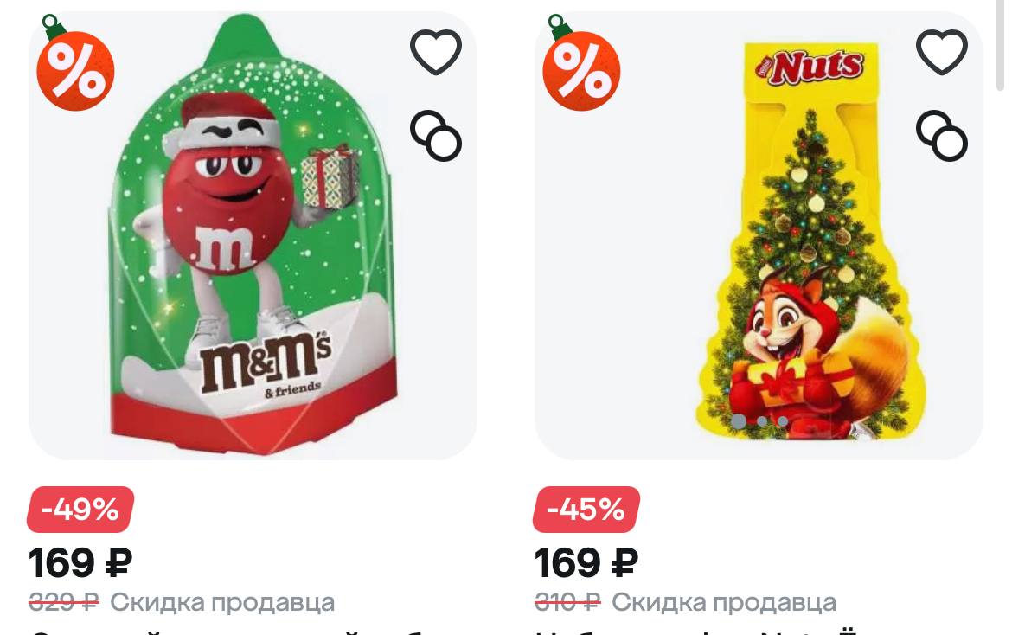Click the 169 ₽ price of M&M's
The width and height of the screenshot is (1012, 635).
click(80, 563)
